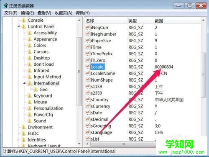
Task: Click value list scroll up arrow
Action: coord(204,21)
